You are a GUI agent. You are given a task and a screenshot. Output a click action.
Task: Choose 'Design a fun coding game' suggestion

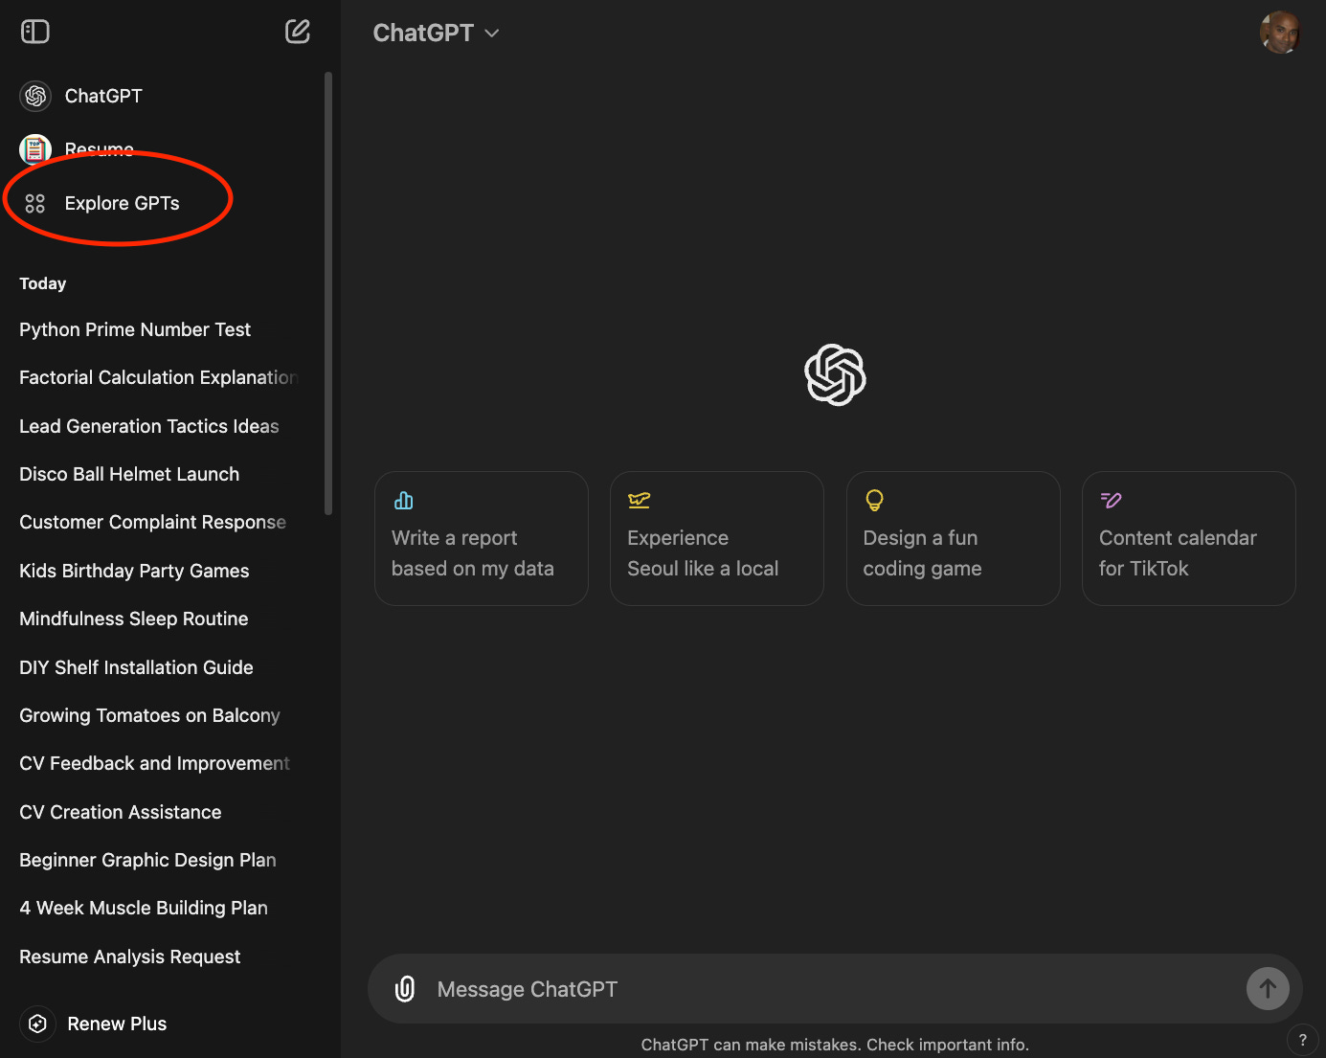[x=954, y=538]
